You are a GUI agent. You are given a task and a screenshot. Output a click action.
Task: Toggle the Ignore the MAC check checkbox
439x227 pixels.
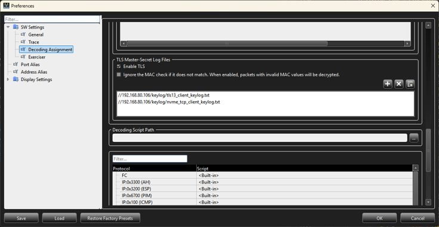(x=119, y=75)
